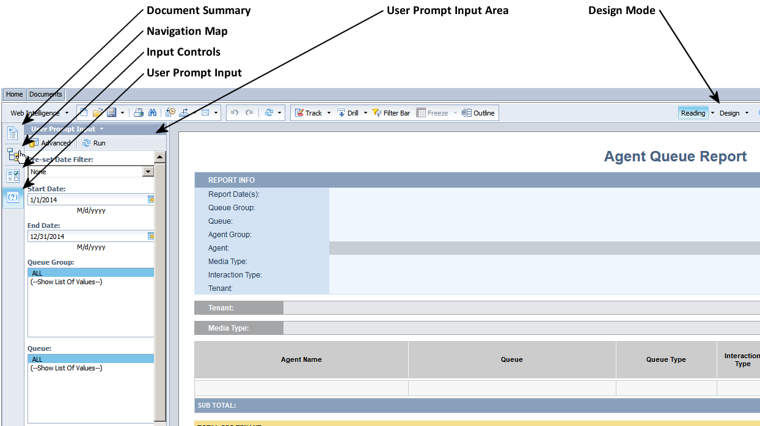Screen dimensions: 760x426
Task: Click the Save document icon
Action: point(111,113)
